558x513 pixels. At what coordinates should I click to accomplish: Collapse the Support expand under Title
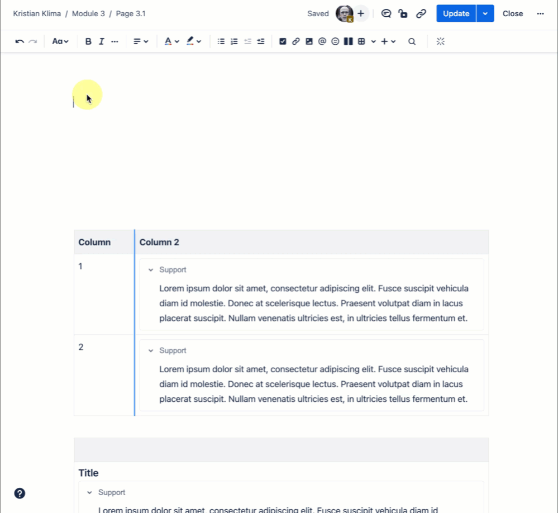pyautogui.click(x=90, y=492)
